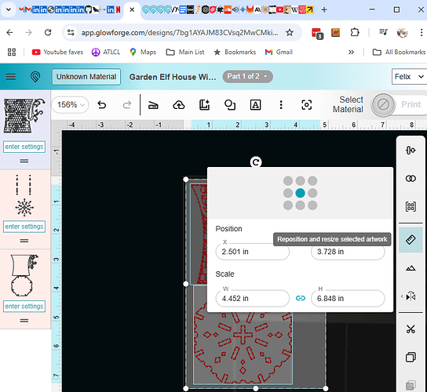Open the trace scan tool icon

pos(153,105)
